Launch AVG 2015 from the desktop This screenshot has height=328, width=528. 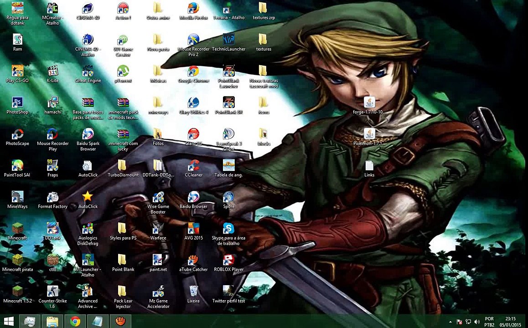click(x=193, y=228)
